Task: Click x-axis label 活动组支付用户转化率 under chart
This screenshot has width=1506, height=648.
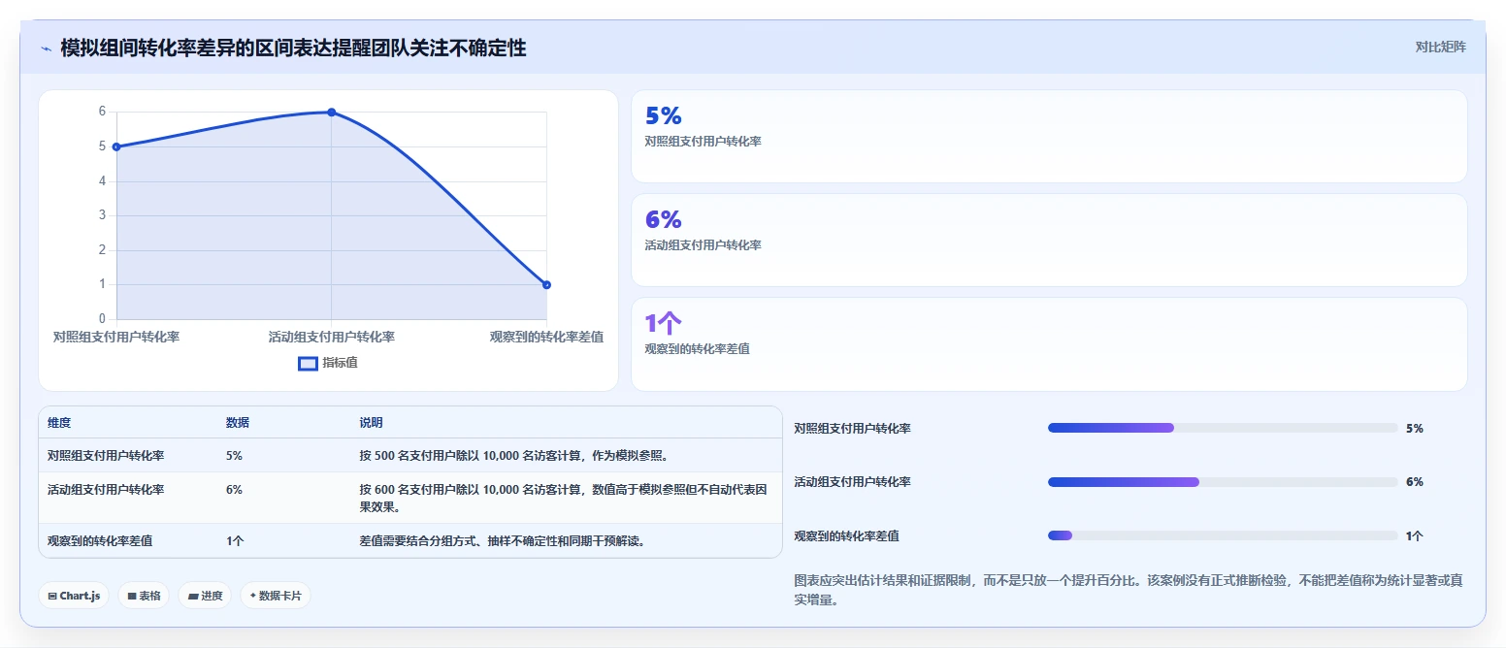Action: tap(332, 337)
